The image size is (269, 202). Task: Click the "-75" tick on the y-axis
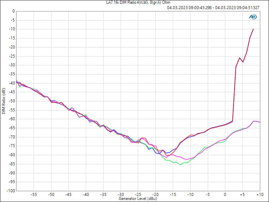(12, 146)
